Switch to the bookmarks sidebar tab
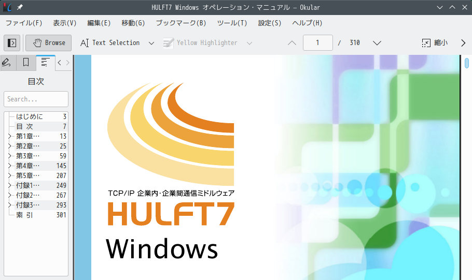472x280 pixels. [x=26, y=63]
